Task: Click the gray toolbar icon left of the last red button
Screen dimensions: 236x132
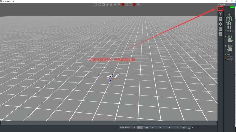Action: (131, 5)
